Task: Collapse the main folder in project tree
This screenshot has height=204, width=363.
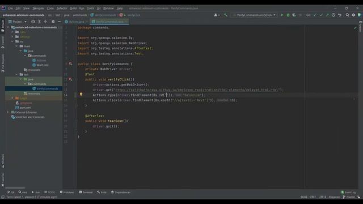Action: coord(16,46)
